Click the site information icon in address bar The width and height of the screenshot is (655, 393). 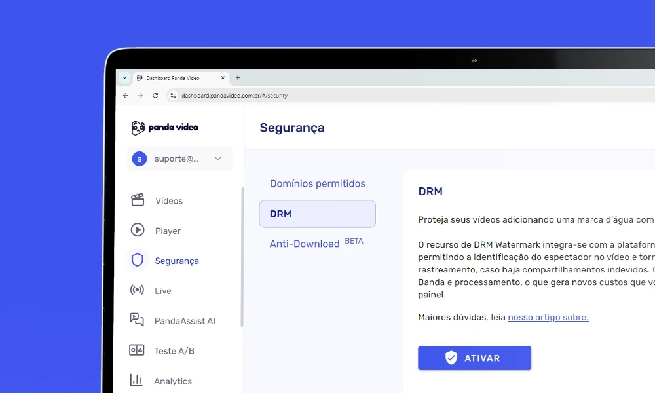pyautogui.click(x=173, y=95)
